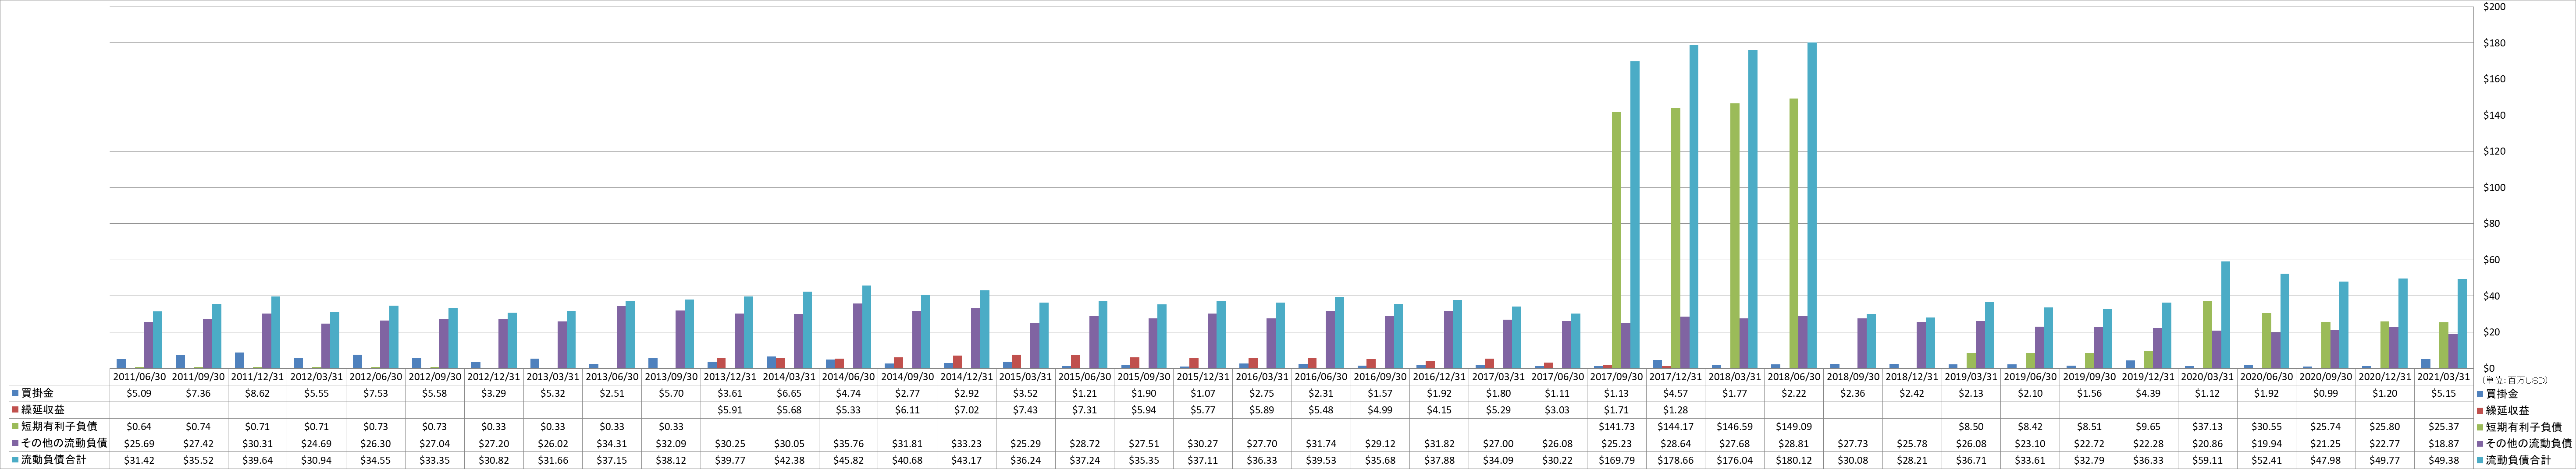Image resolution: width=2576 pixels, height=469 pixels.
Task: Click the green short-term debt bar for 2018/03/31
Action: point(1735,236)
